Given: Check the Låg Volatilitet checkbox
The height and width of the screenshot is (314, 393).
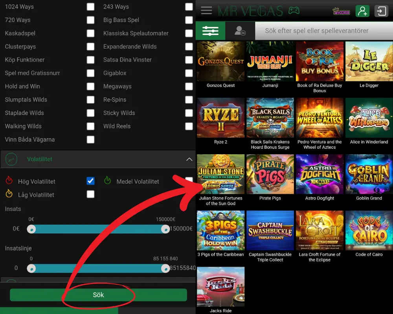Looking at the screenshot, I should point(90,194).
